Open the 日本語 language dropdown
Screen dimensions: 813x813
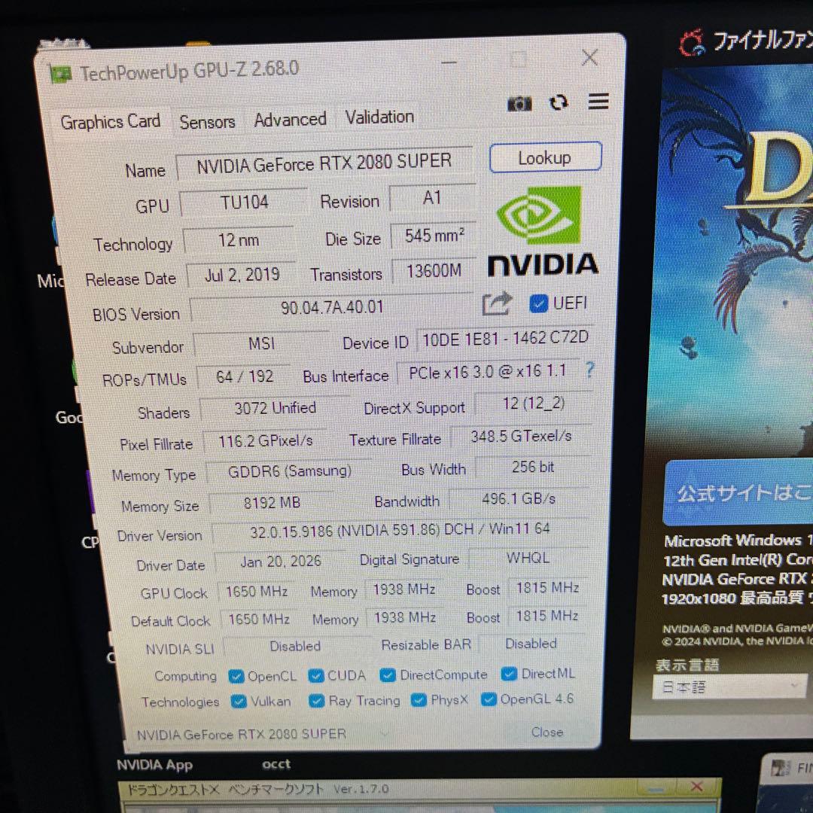coord(729,687)
